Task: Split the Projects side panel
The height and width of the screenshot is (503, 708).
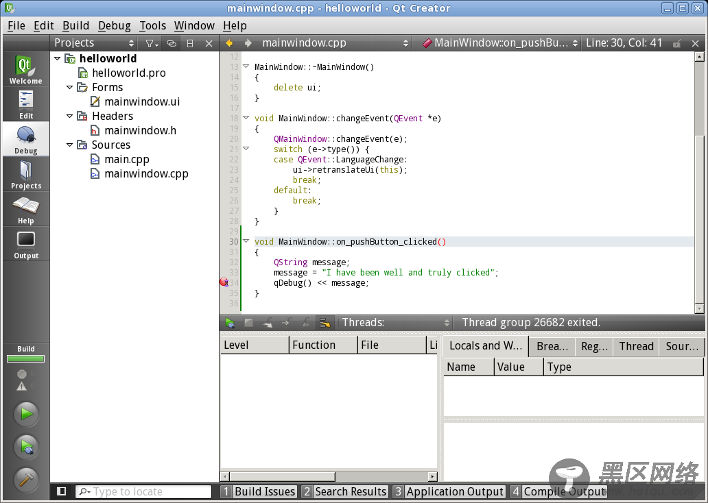Action: coord(190,43)
